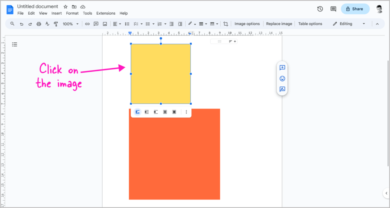The image size is (390, 208).
Task: Click the search menus magnifier icon
Action: pyautogui.click(x=12, y=24)
